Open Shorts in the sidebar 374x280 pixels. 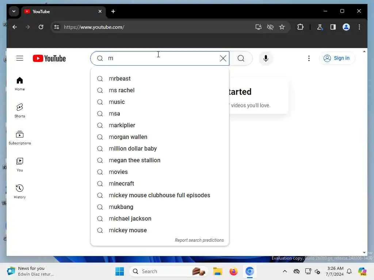pyautogui.click(x=20, y=111)
